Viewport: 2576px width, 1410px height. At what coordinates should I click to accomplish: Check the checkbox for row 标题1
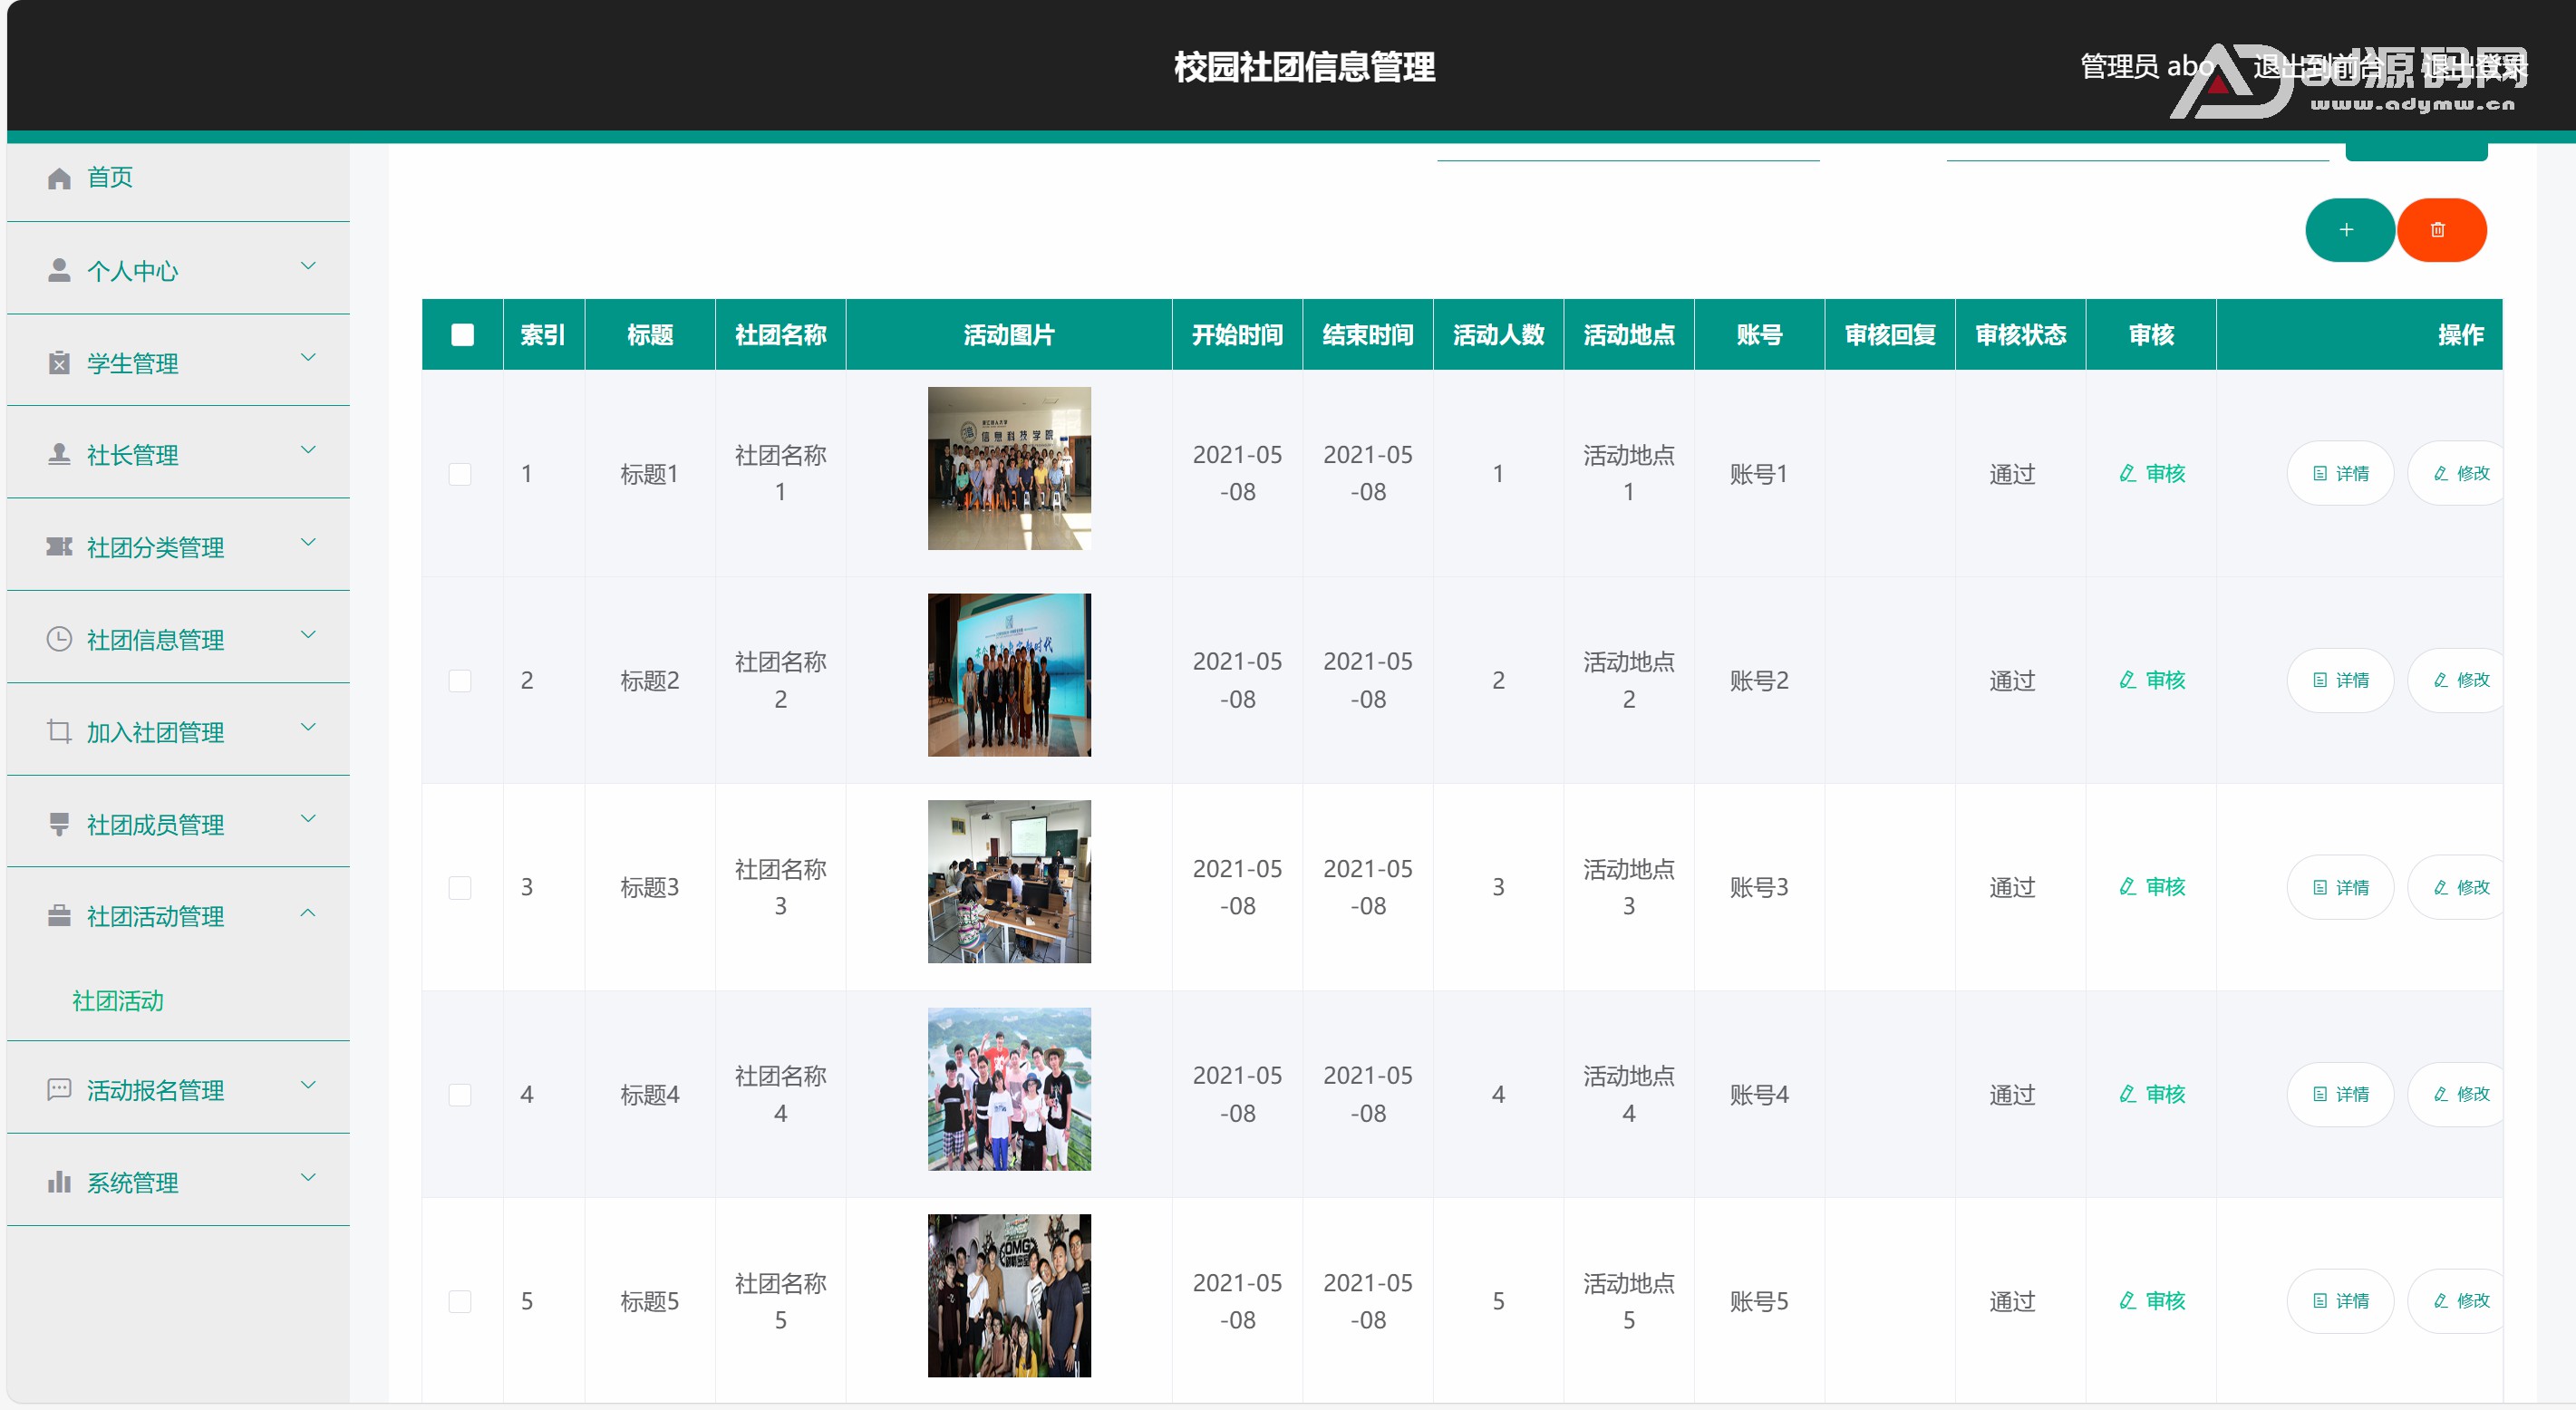pos(460,474)
